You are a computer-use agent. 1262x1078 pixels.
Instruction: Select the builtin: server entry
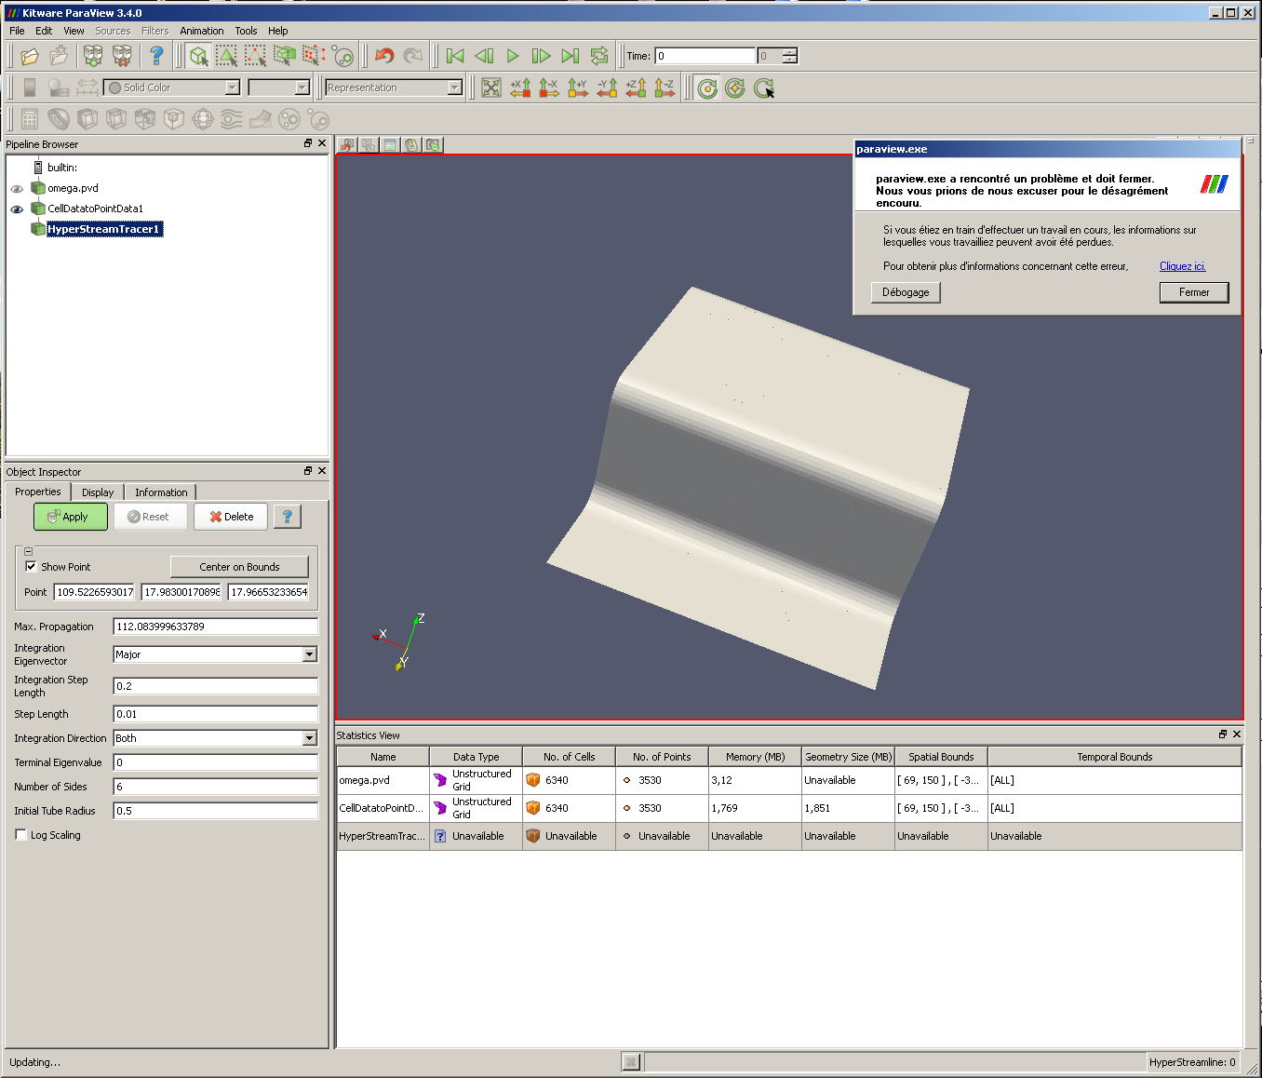coord(62,168)
